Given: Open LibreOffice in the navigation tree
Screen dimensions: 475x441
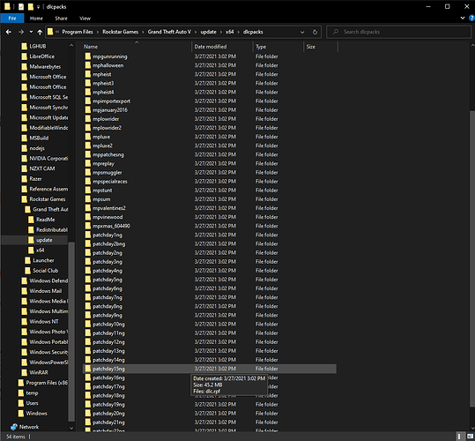Looking at the screenshot, I should coord(41,56).
